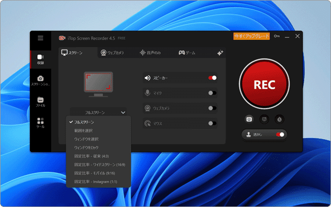The image size is (331, 207).
Task: Click the keyboard icon below REC
Action: click(249, 120)
